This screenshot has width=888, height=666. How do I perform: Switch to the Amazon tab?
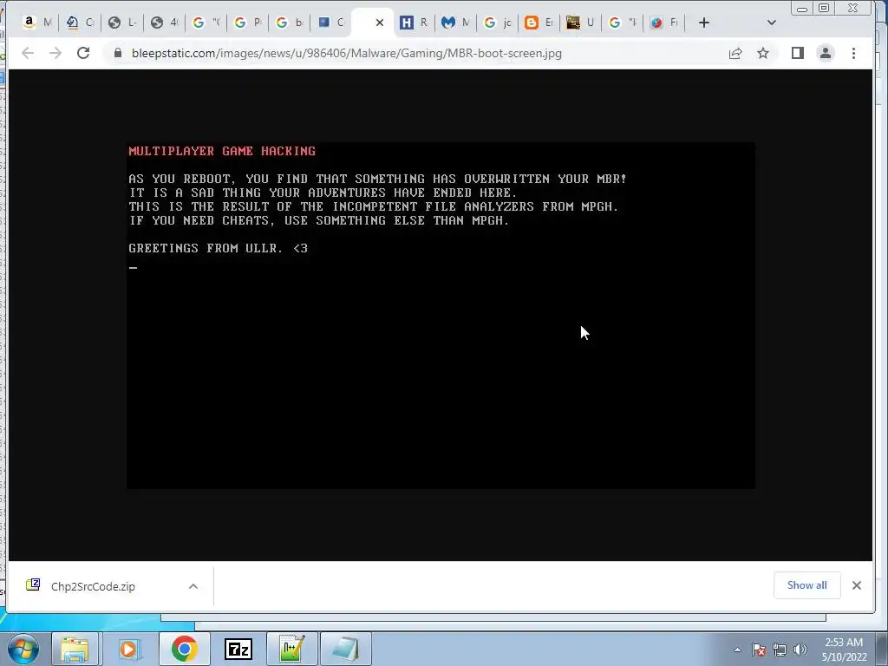[x=37, y=23]
